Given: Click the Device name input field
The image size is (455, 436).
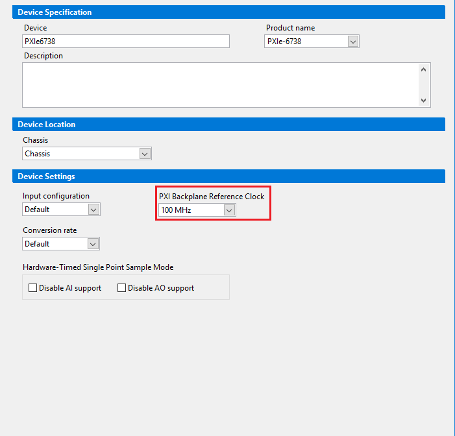Looking at the screenshot, I should pyautogui.click(x=126, y=41).
